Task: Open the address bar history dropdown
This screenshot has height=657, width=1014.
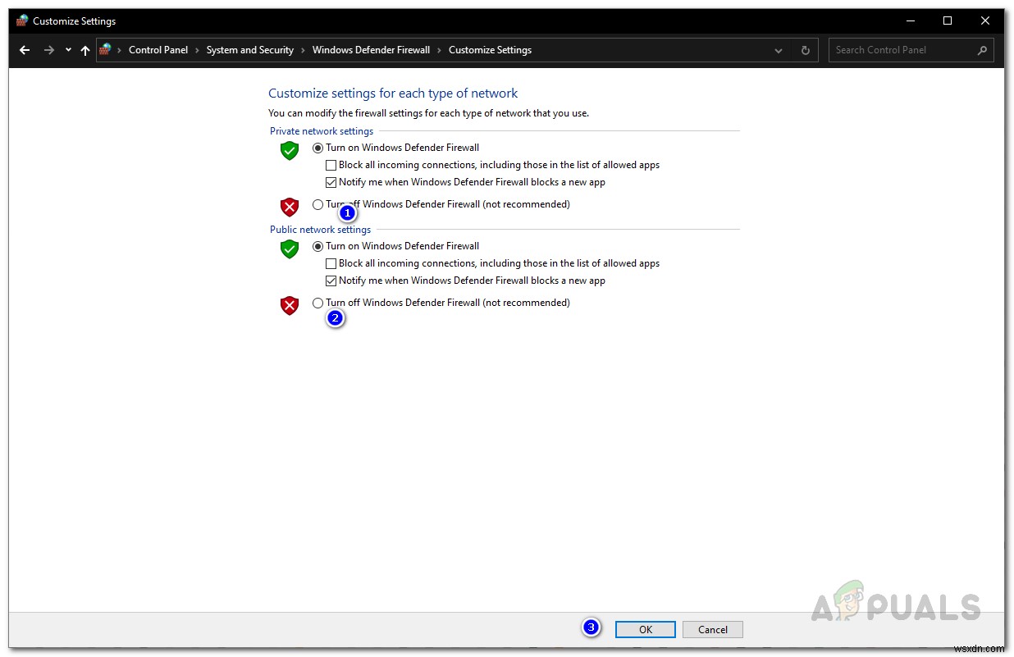Action: coord(778,50)
